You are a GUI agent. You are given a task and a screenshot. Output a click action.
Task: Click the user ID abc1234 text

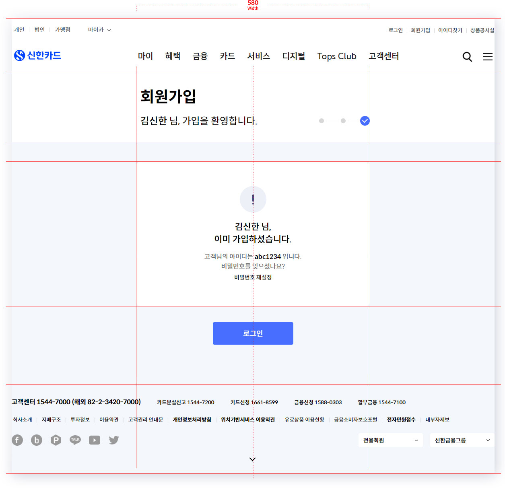(x=268, y=256)
